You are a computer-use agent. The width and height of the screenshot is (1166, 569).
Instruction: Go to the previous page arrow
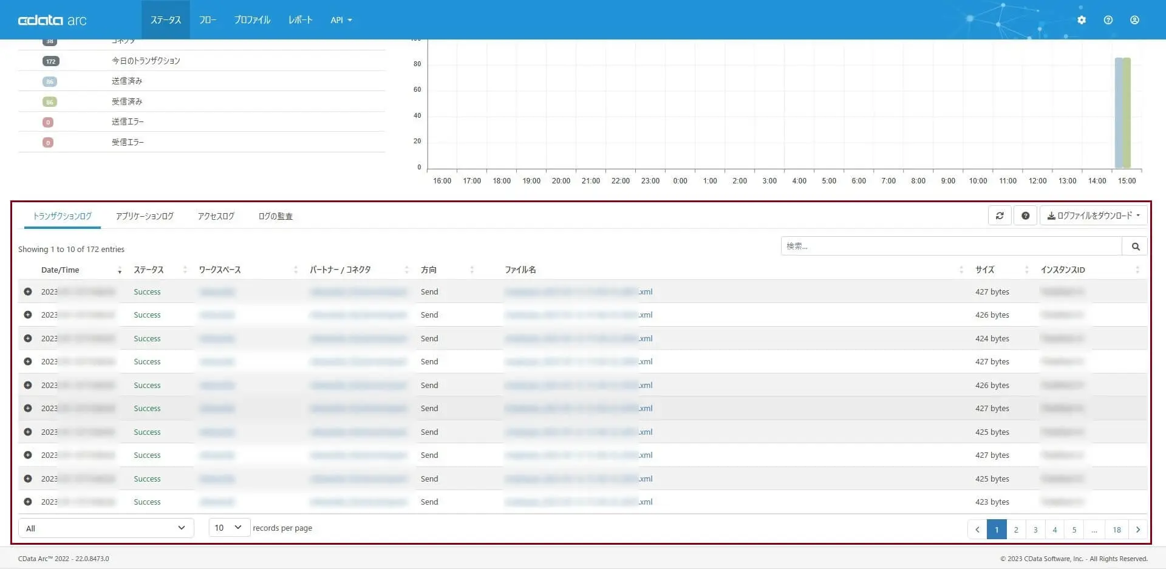(977, 530)
